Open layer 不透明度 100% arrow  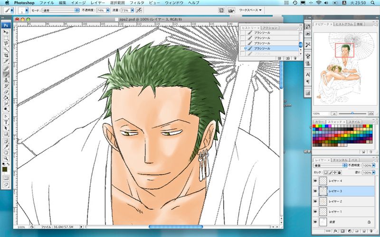373,165
